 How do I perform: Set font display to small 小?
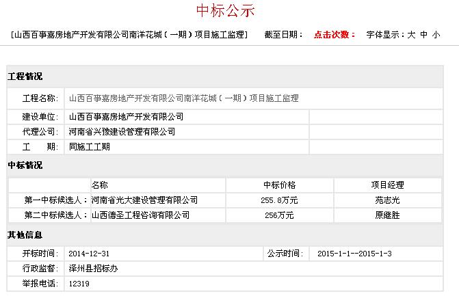[x=436, y=35]
